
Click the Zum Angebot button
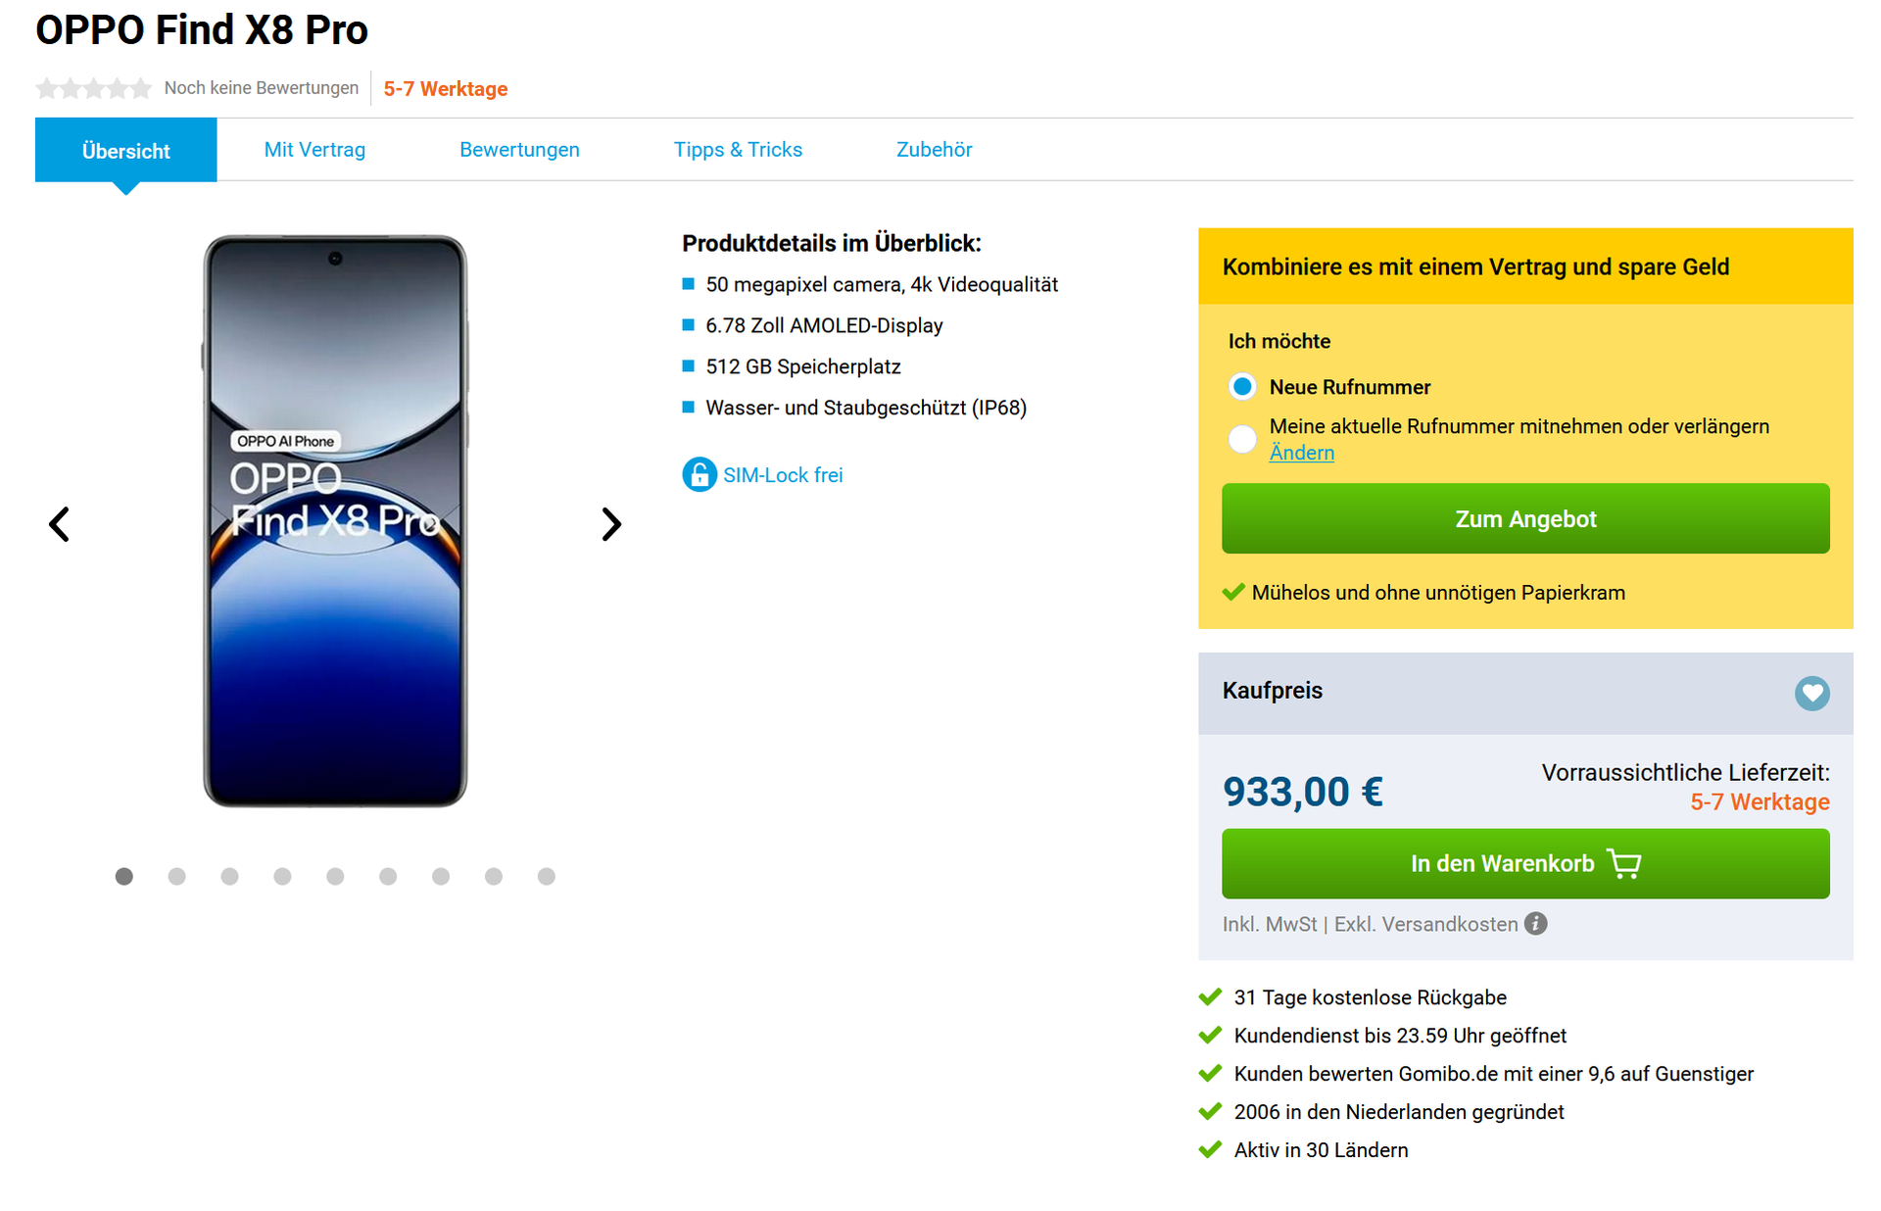click(1525, 518)
